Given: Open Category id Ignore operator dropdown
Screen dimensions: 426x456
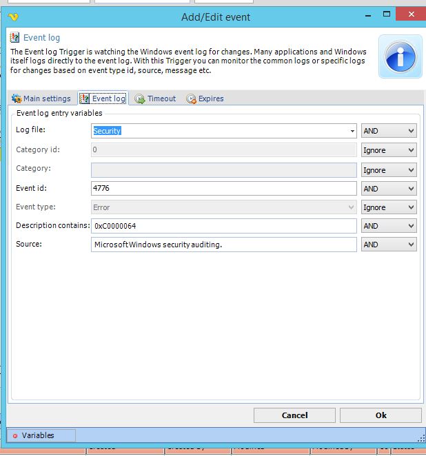Looking at the screenshot, I should click(389, 150).
